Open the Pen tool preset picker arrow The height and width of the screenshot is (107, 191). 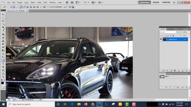tap(7, 7)
